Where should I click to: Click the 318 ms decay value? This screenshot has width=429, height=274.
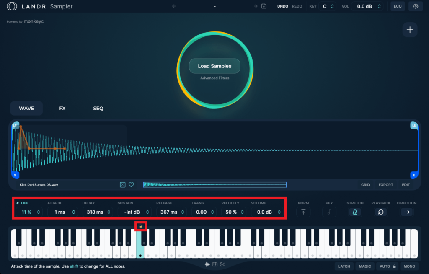click(95, 212)
